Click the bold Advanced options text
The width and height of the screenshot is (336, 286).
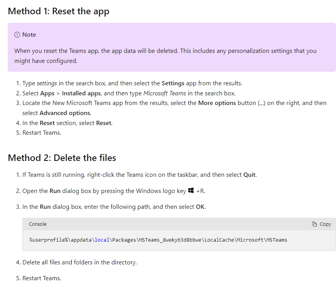pos(65,113)
